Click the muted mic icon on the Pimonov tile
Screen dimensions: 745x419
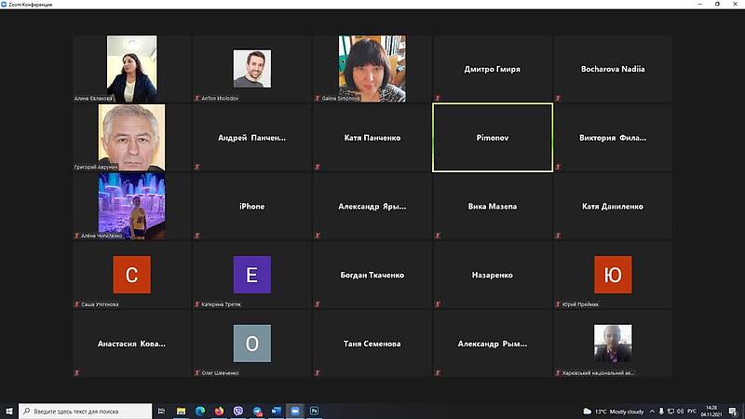438,167
